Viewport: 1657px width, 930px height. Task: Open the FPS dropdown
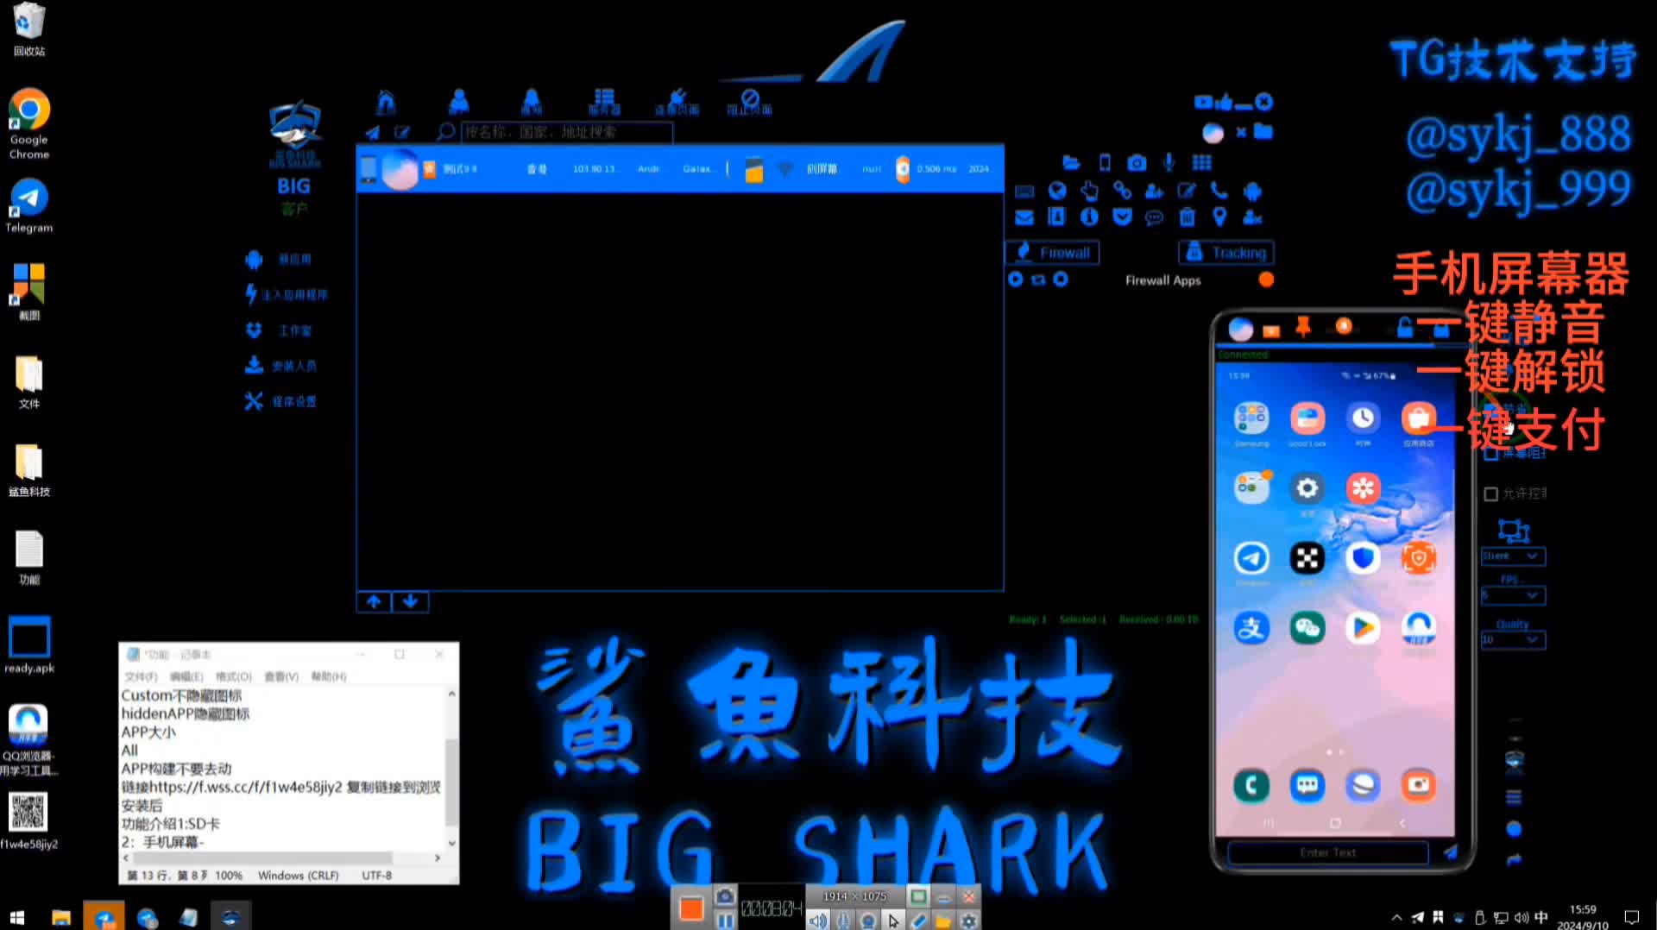tap(1513, 595)
